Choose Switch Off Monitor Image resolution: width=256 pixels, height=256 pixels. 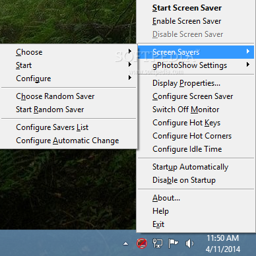(x=196, y=110)
